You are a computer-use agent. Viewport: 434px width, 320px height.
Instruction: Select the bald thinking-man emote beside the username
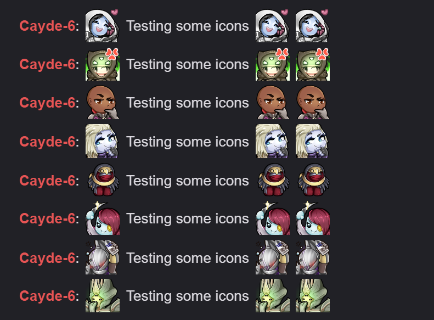(x=103, y=103)
